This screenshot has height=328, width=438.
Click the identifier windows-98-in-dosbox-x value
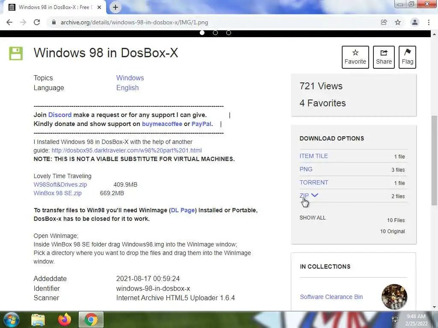pos(153,288)
